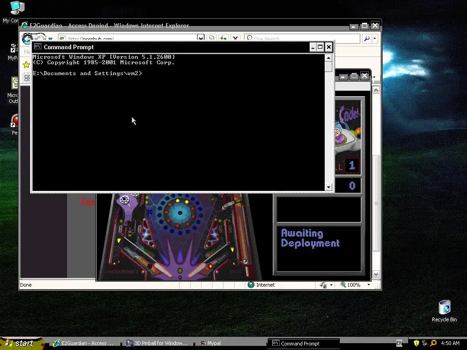Click the EN language indicator in tray
Image resolution: width=467 pixels, height=350 pixels.
399,344
